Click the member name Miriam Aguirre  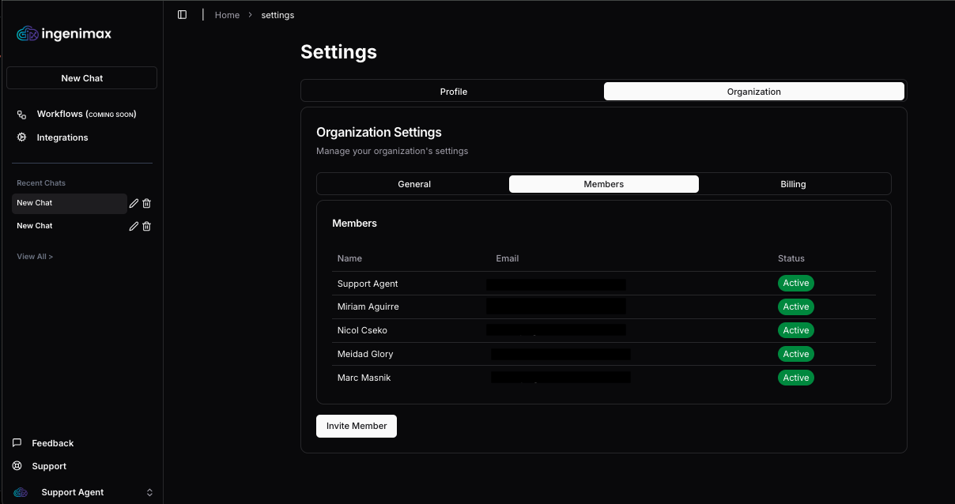368,307
